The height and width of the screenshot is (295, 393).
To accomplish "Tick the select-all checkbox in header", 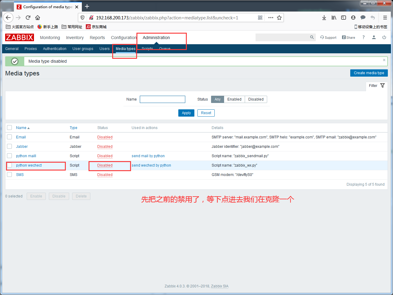I will click(x=9, y=128).
